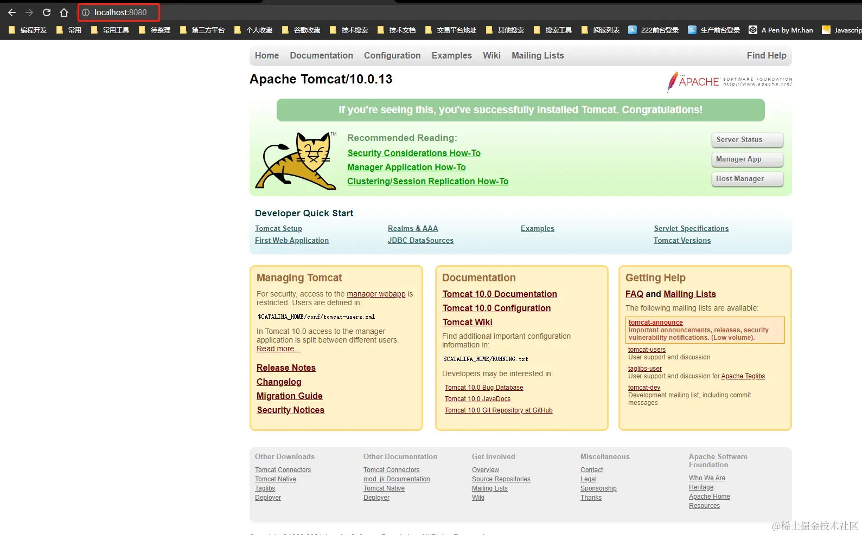Click the Tomcat cat mascot image
Image resolution: width=862 pixels, height=535 pixels.
tap(296, 160)
